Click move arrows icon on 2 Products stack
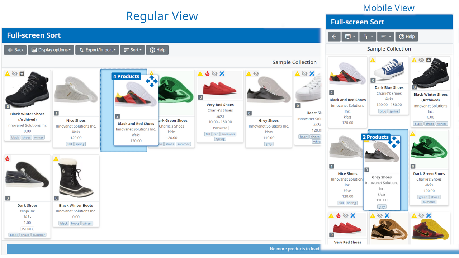459x258 pixels. 394,142
